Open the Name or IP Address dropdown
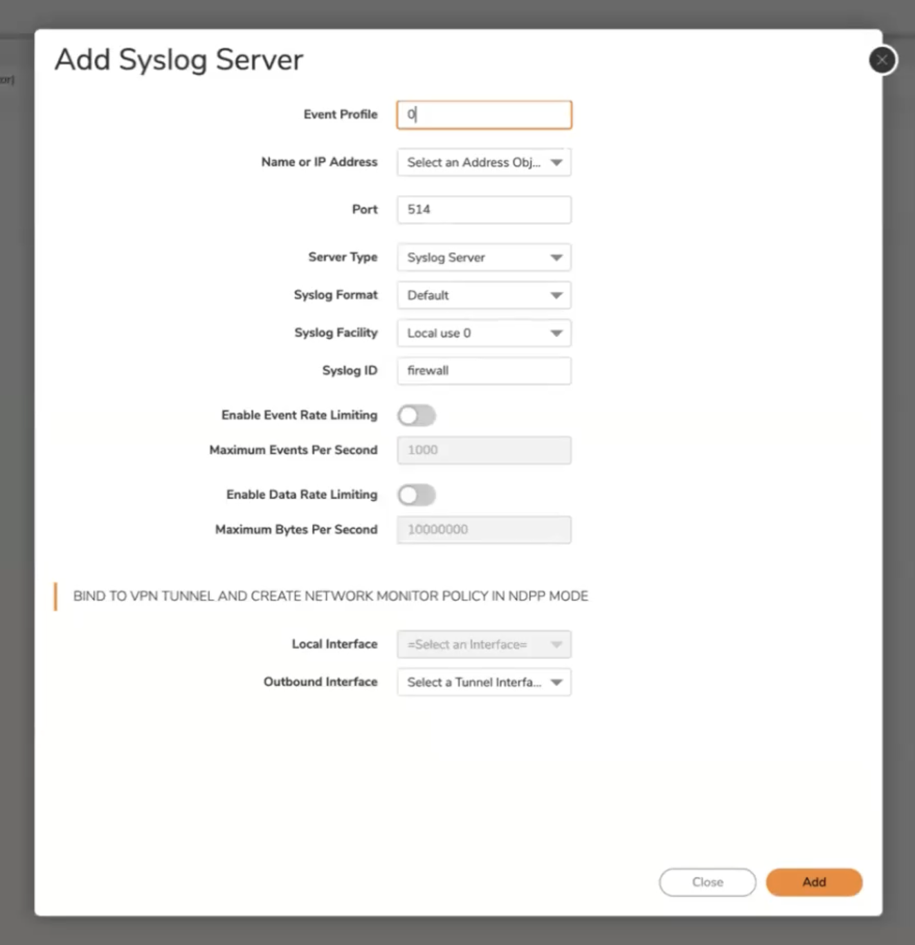The image size is (915, 945). [x=483, y=162]
